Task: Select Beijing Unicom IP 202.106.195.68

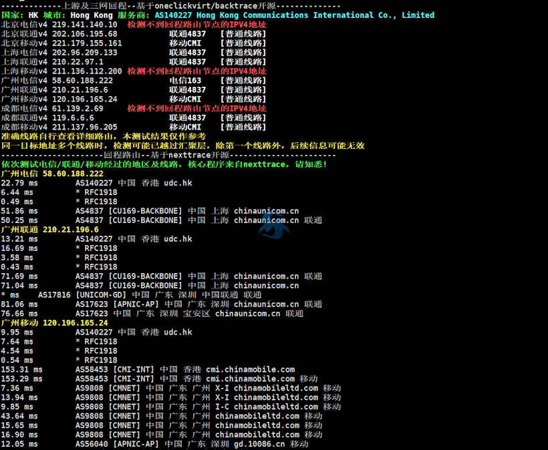Action: coord(84,33)
